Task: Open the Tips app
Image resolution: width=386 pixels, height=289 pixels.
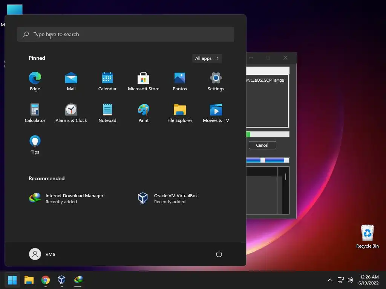Action: point(35,145)
